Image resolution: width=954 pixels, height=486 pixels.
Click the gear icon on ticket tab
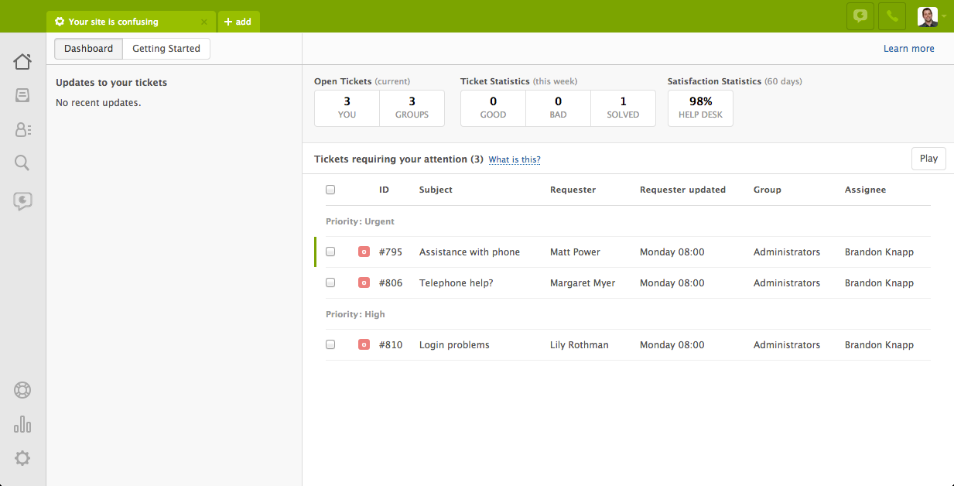tap(60, 22)
